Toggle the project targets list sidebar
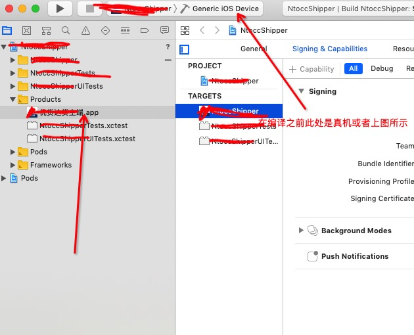 (184, 49)
